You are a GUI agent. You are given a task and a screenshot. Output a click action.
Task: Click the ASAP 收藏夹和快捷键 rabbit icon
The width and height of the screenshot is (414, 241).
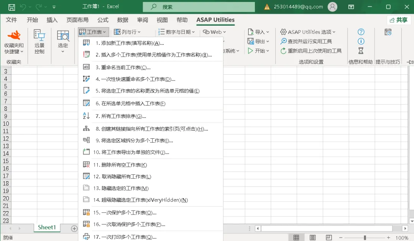[14, 35]
